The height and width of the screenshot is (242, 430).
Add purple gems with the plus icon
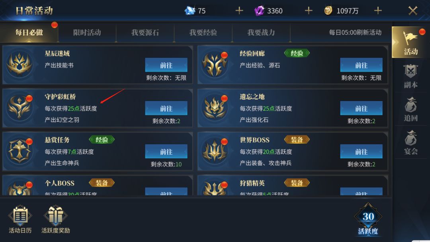coord(309,11)
